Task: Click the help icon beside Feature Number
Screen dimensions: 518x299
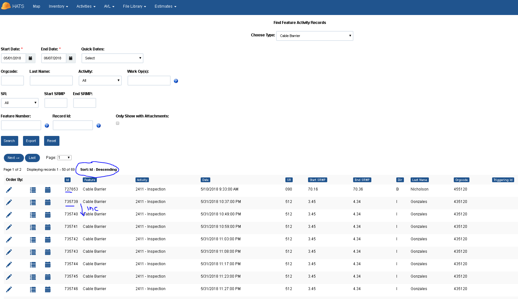Action: point(47,126)
